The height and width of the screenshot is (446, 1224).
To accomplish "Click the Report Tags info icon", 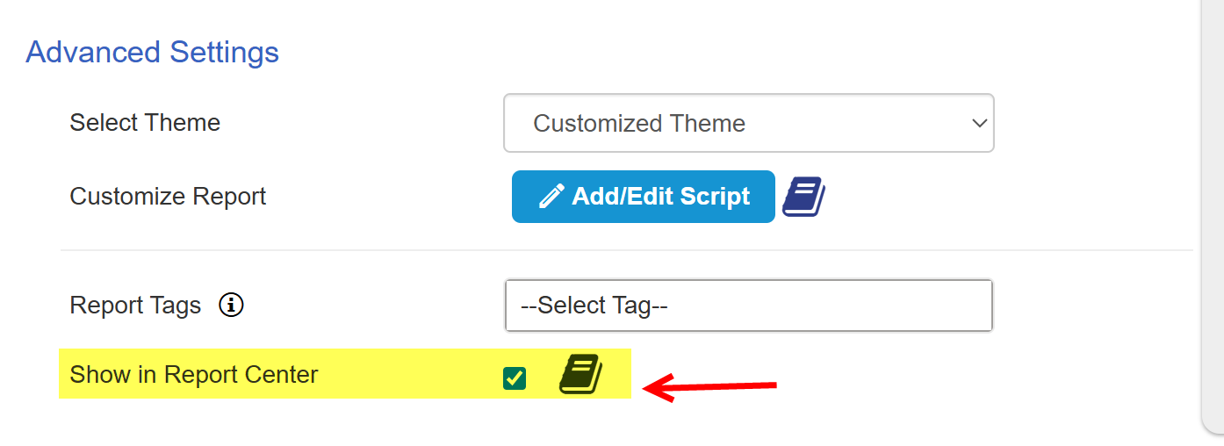I will [x=231, y=306].
